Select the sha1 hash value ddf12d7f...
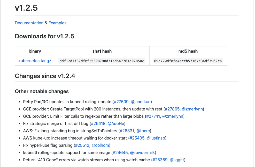 (x=102, y=61)
